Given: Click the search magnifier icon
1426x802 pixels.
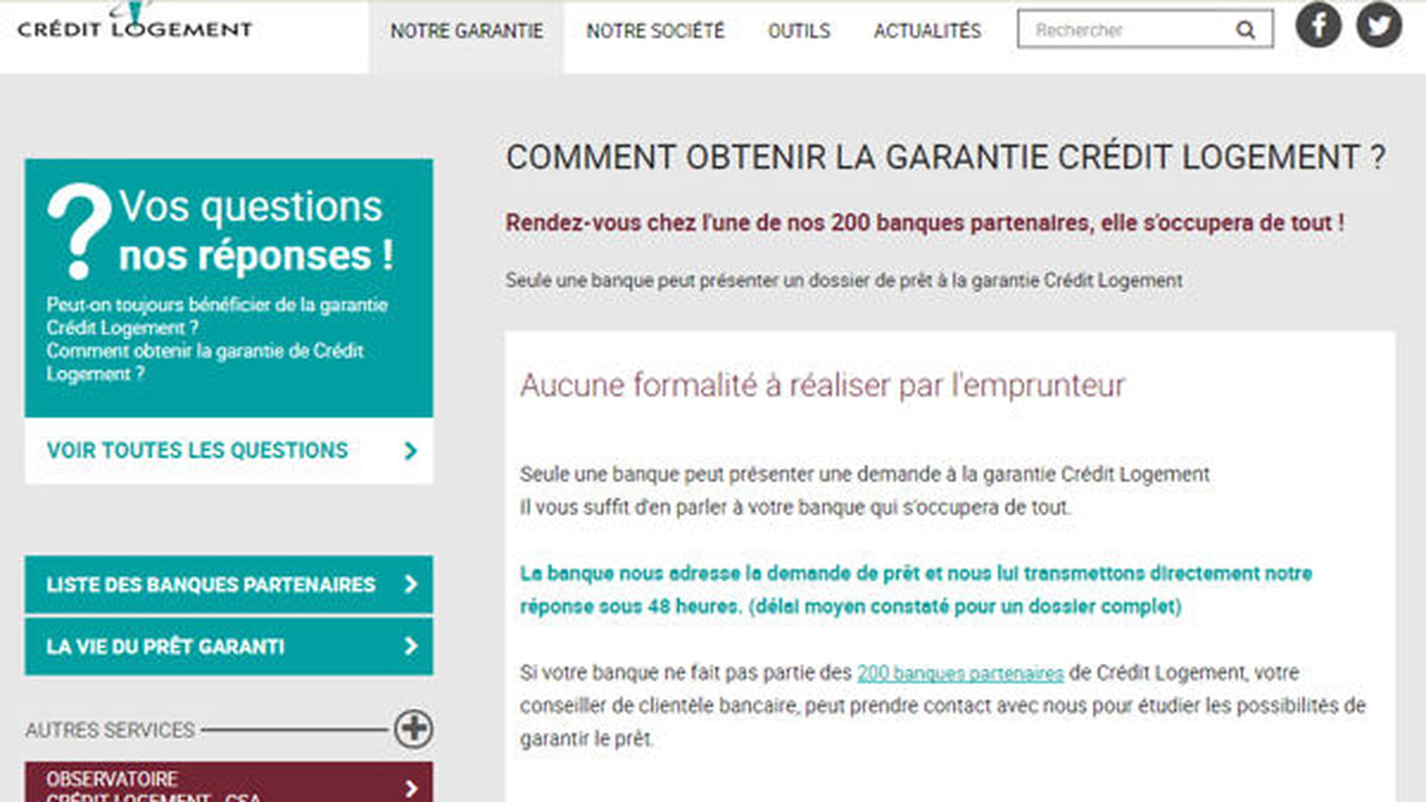Looking at the screenshot, I should point(1245,30).
